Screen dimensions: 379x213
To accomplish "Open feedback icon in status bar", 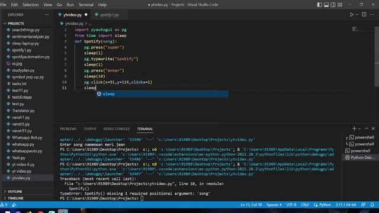I will click(x=363, y=205).
